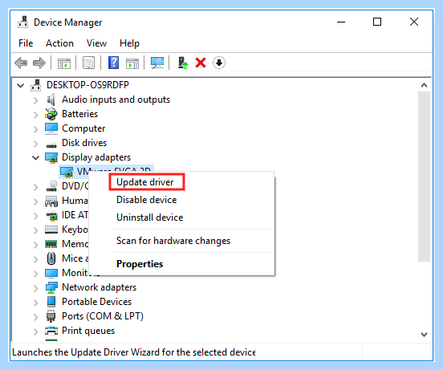The width and height of the screenshot is (443, 370).
Task: Expand the Ports (COM & LPT) chevron
Action: tap(35, 317)
